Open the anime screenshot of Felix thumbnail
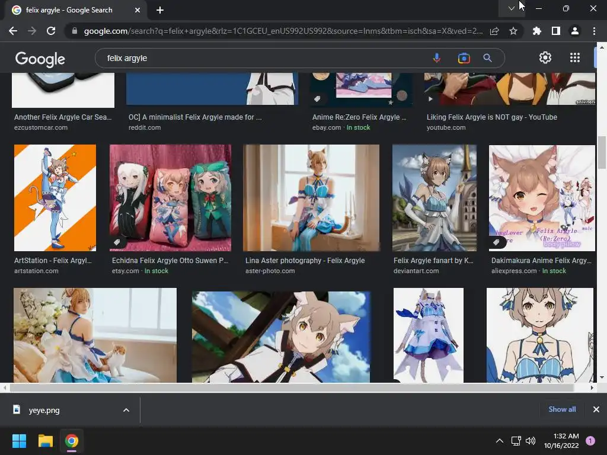Viewport: 607px width, 455px height. coord(281,337)
